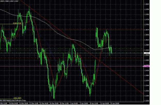The image size is (161, 105).
Task: Click the current price tag 1.3537
Action: click(x=147, y=53)
